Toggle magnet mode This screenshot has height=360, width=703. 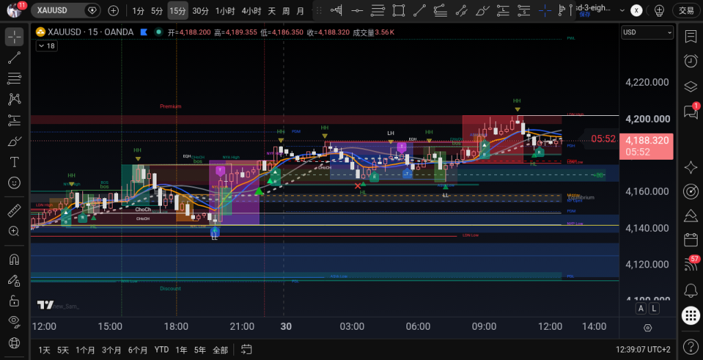point(14,259)
